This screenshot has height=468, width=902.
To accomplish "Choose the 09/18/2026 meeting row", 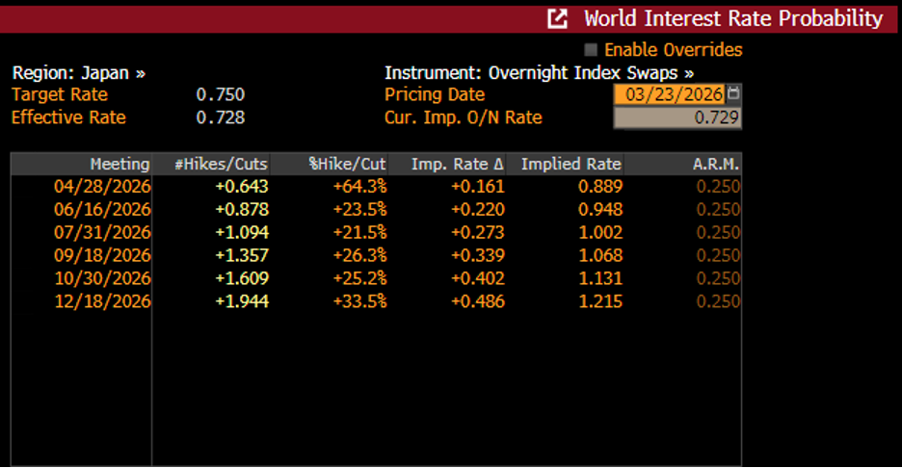I will coord(102,255).
